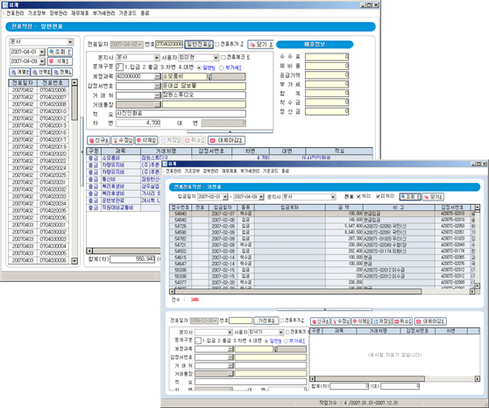
Task: Click 닫기 close button in 가전표 window
Action: click(434, 197)
